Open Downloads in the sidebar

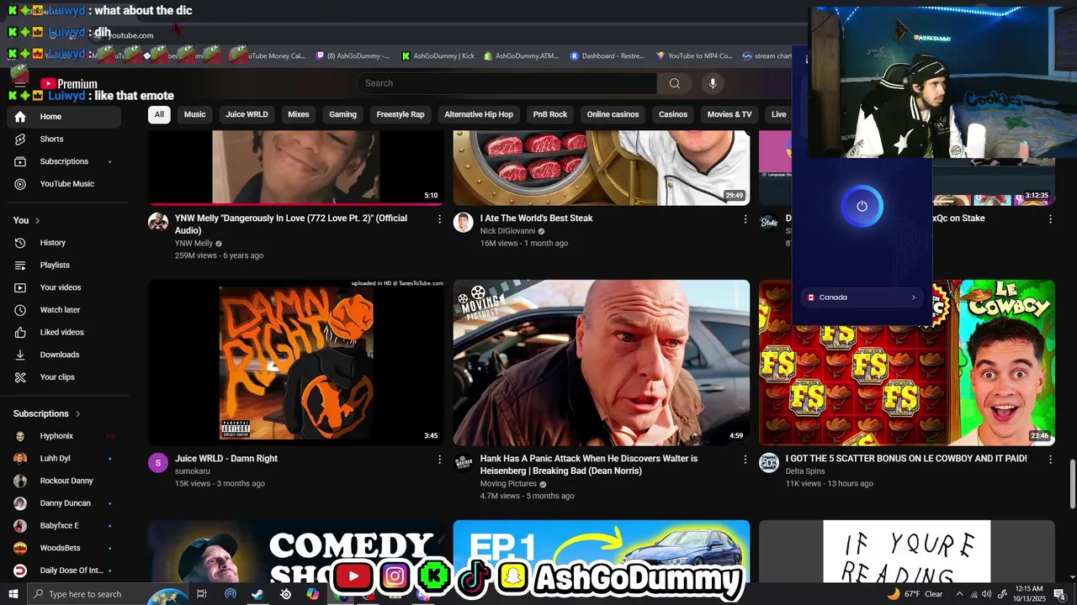(x=60, y=355)
